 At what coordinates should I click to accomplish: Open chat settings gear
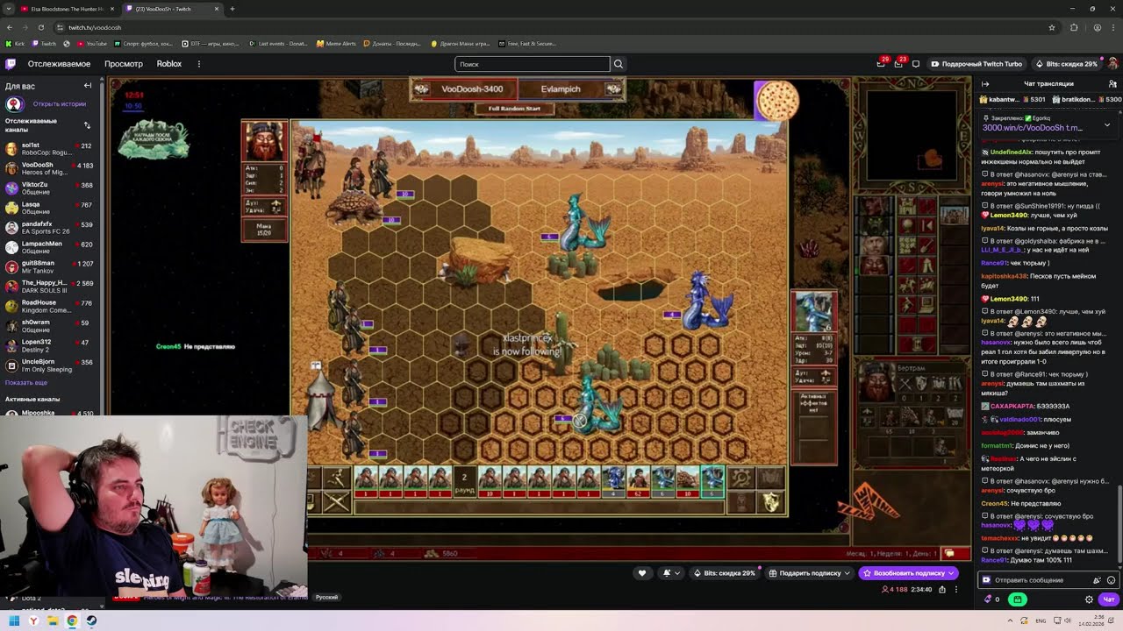[x=1090, y=599]
